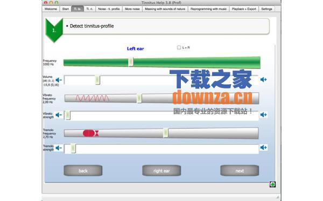This screenshot has width=323, height=201.
Task: Open the Settings tab
Action: (x=266, y=9)
